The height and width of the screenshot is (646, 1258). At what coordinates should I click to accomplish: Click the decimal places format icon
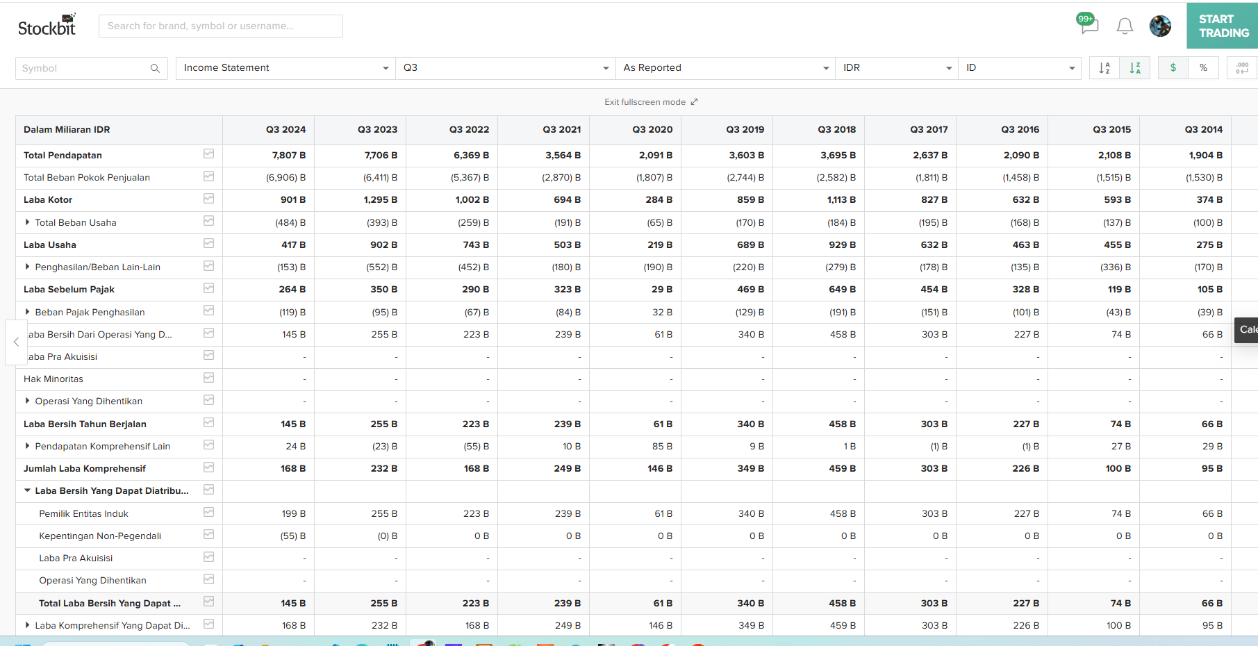tap(1242, 68)
